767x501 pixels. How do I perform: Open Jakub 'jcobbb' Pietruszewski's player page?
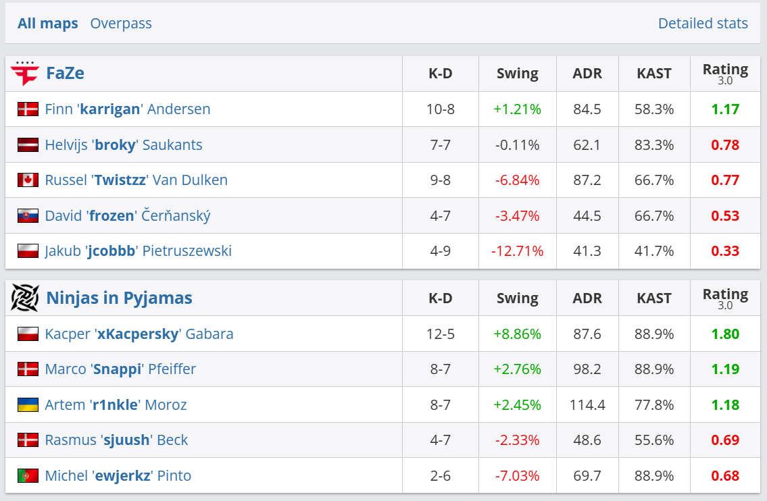click(x=139, y=251)
